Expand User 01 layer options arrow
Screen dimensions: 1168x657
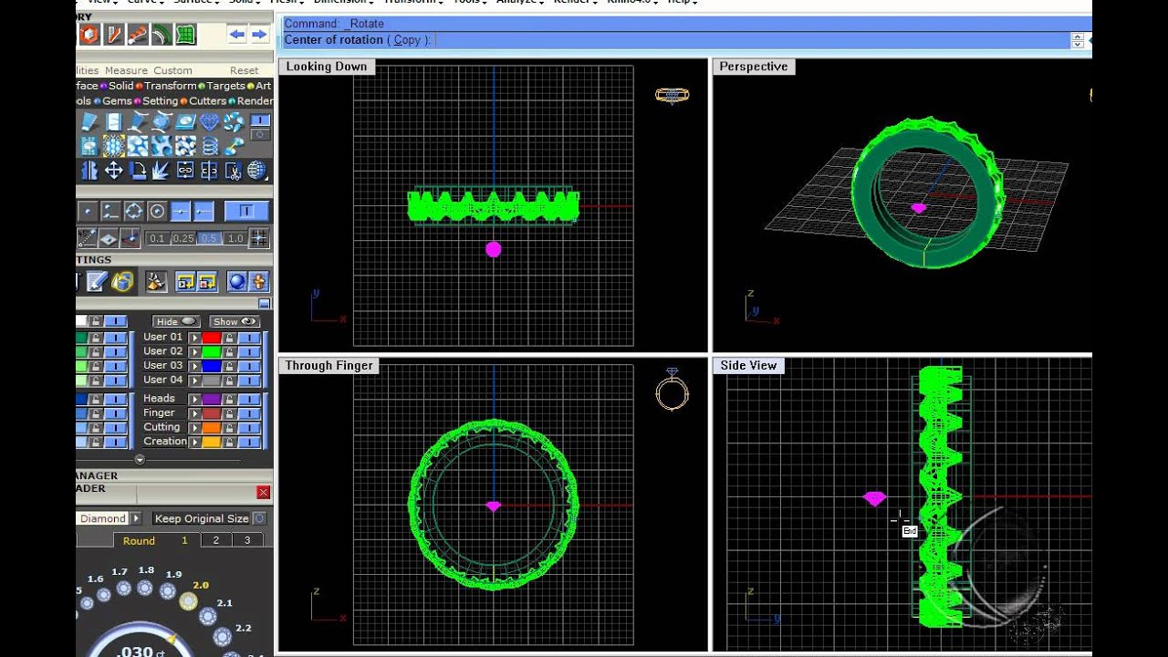(194, 338)
